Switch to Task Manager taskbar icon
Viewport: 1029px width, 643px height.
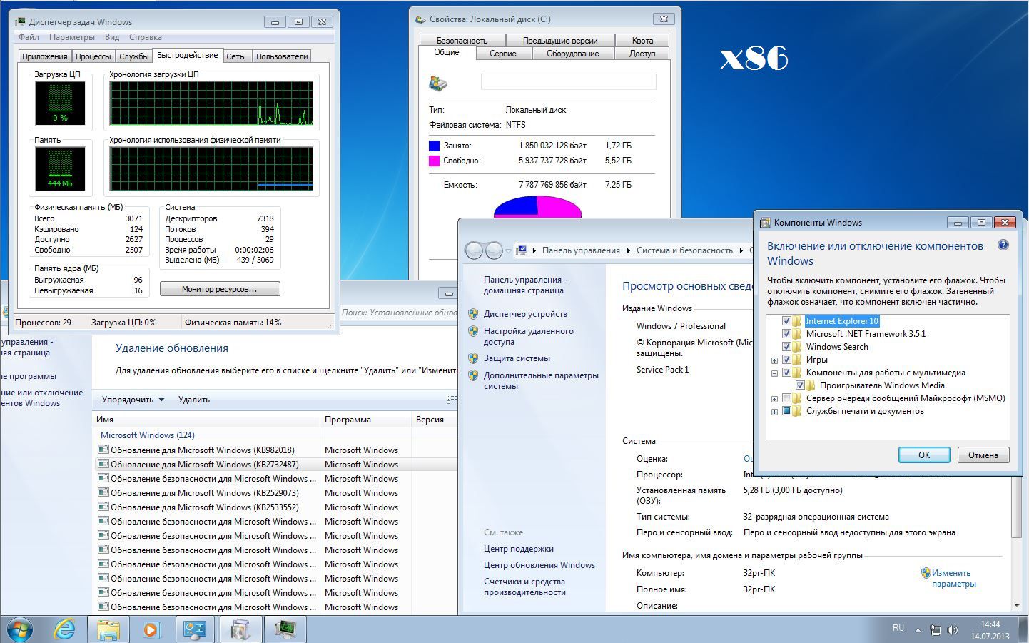pyautogui.click(x=285, y=629)
